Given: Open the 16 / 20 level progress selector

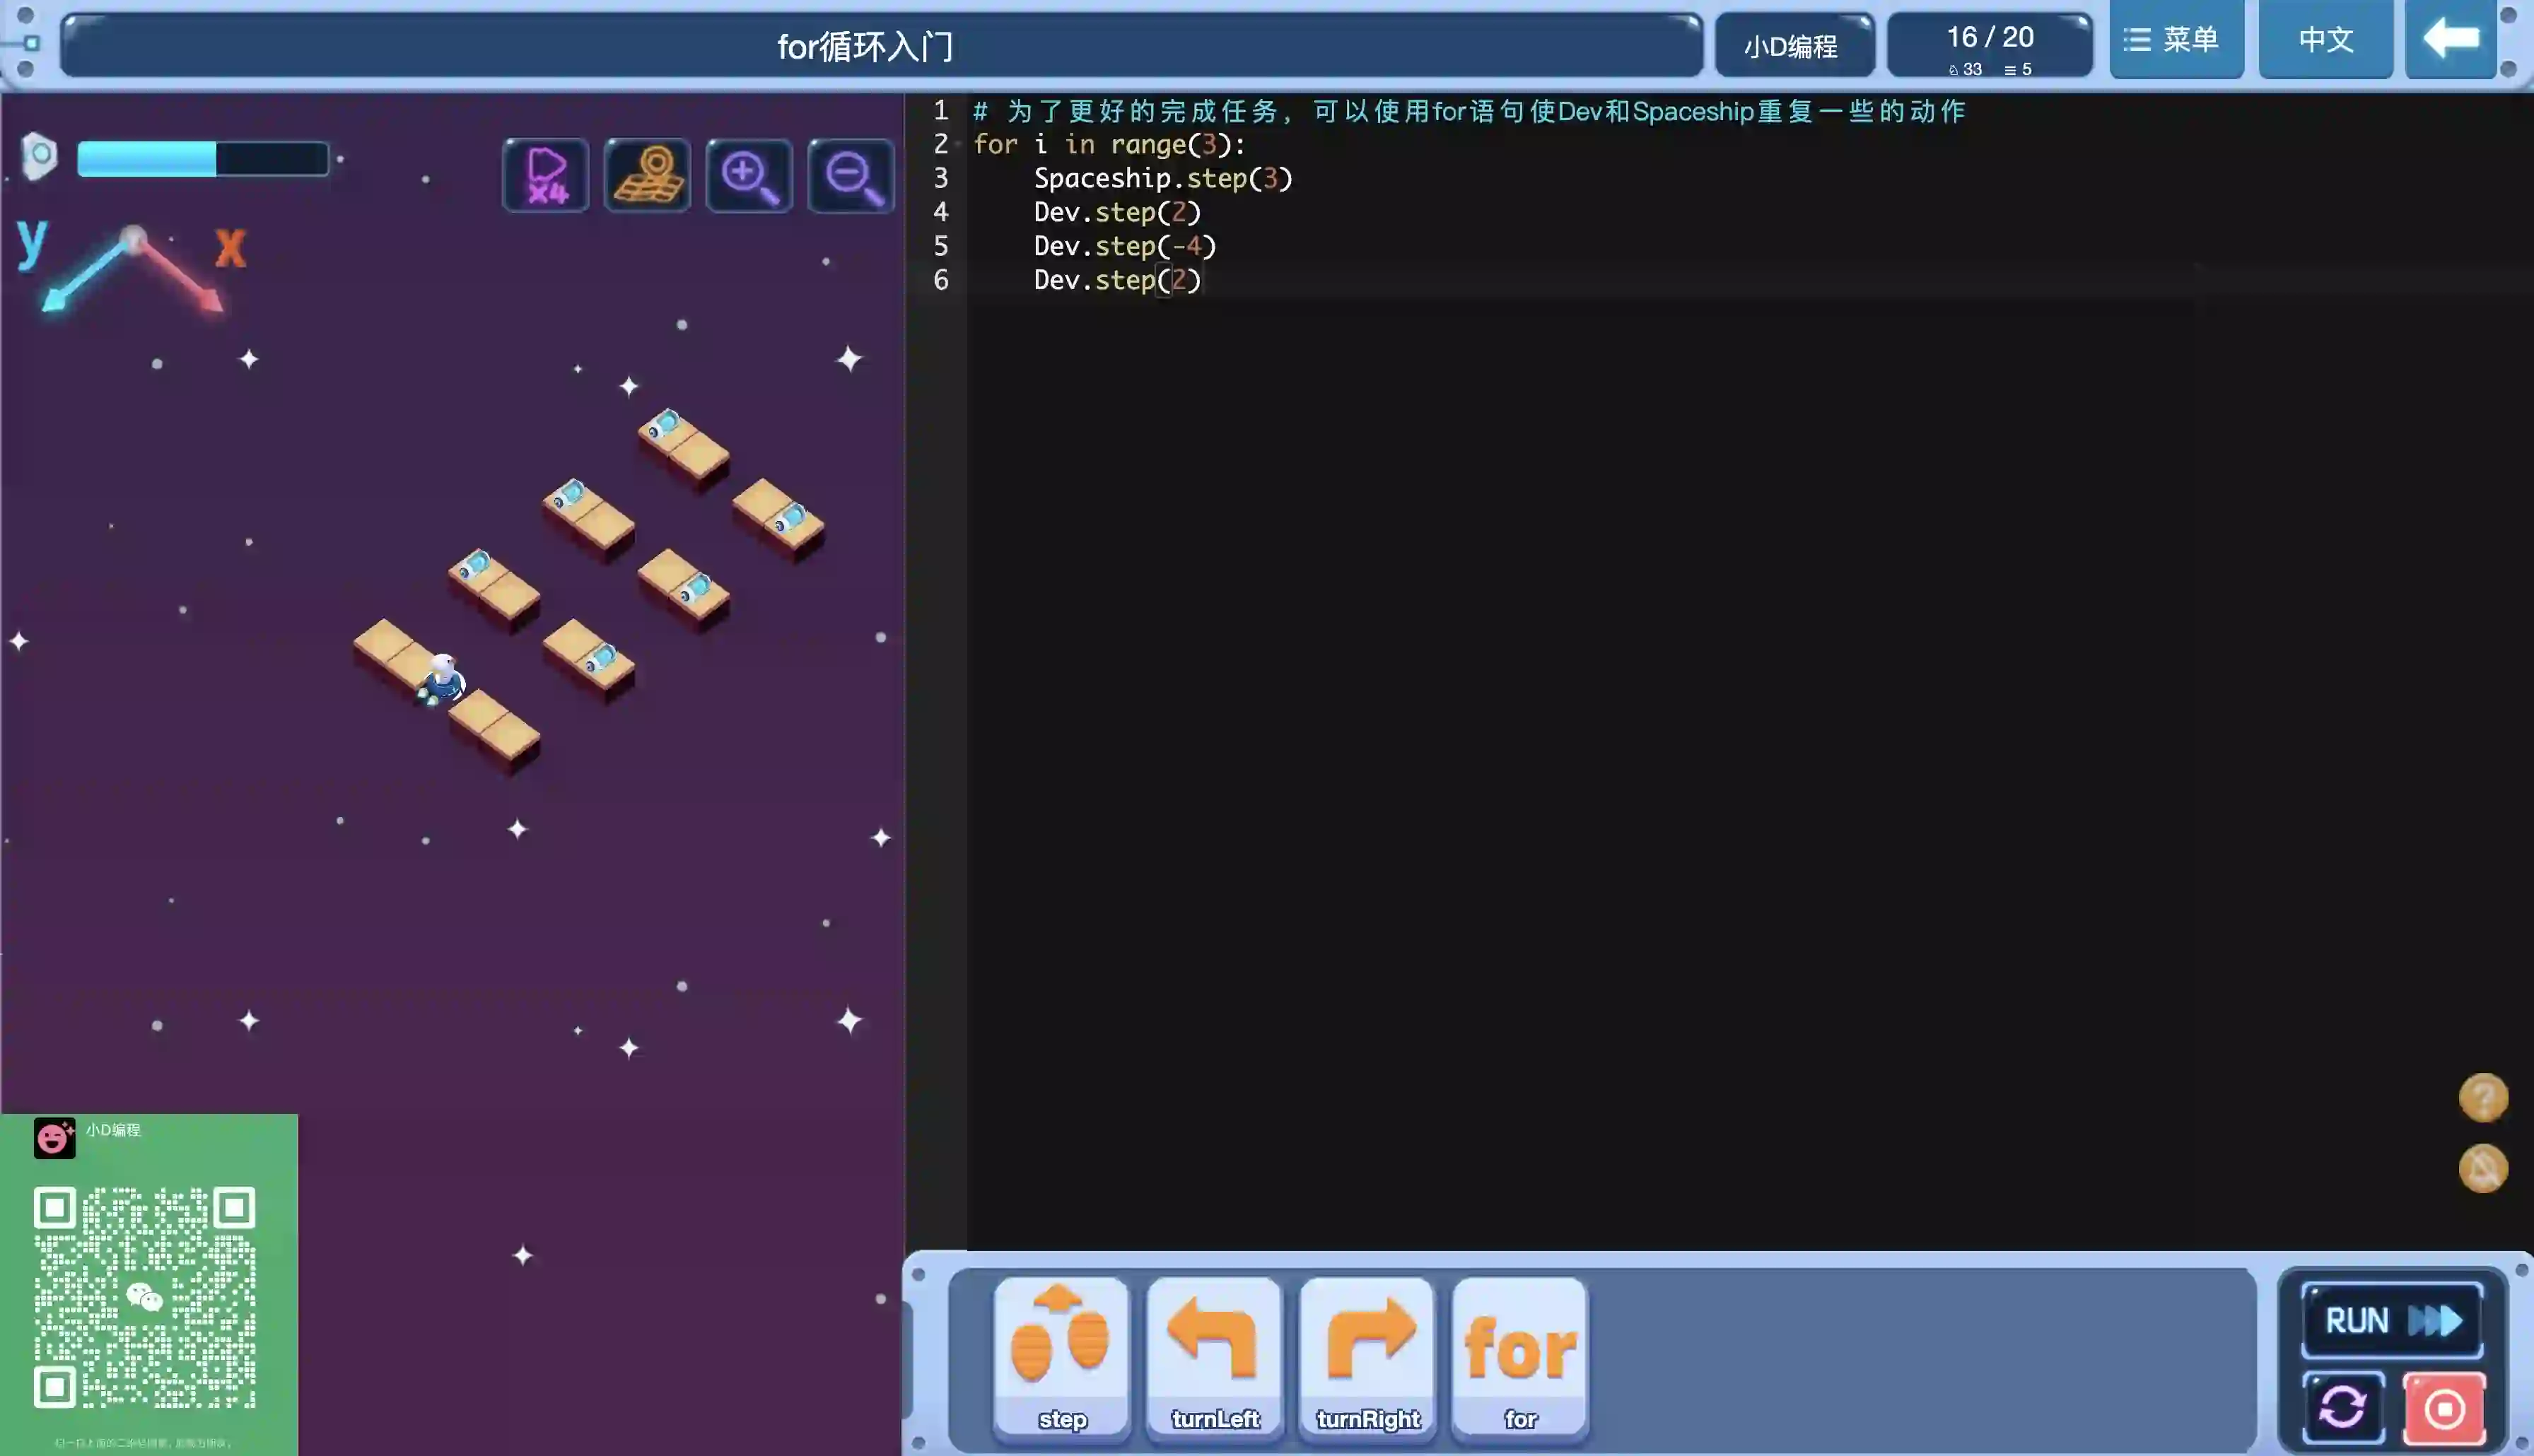Looking at the screenshot, I should point(1989,46).
